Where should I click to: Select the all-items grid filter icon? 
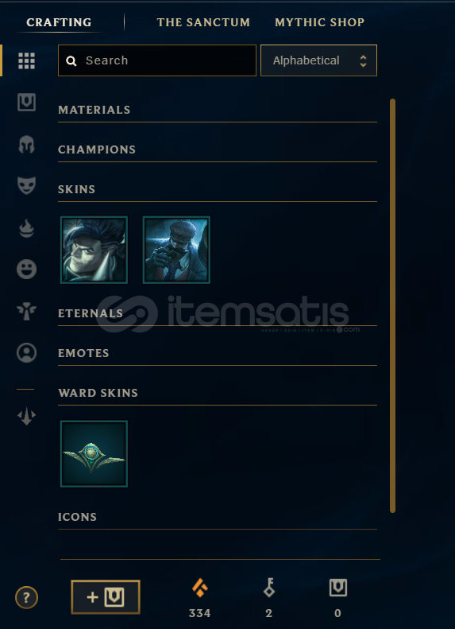26,60
